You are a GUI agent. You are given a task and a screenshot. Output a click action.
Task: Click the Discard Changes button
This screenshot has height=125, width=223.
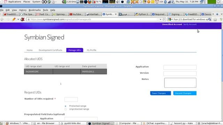click(185, 93)
